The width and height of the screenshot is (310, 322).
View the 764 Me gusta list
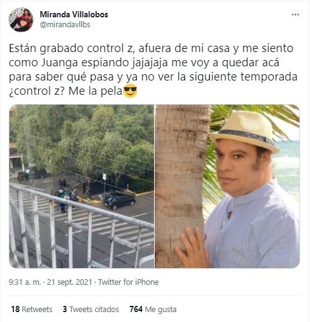(x=153, y=309)
